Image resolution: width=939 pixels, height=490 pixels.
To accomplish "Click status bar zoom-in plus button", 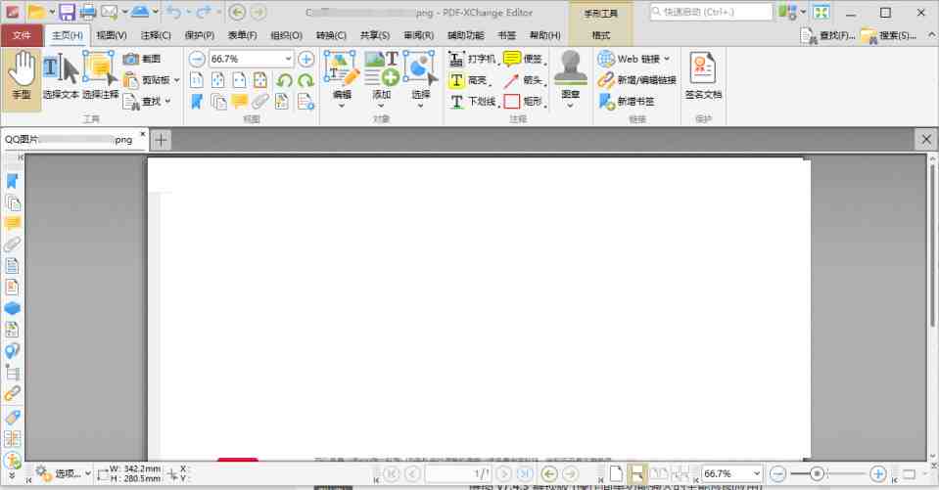I will click(x=878, y=474).
